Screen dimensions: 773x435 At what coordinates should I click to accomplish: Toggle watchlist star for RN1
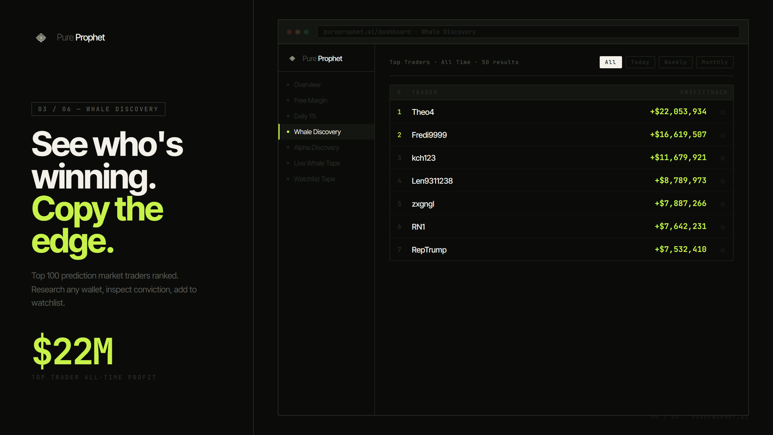point(722,227)
